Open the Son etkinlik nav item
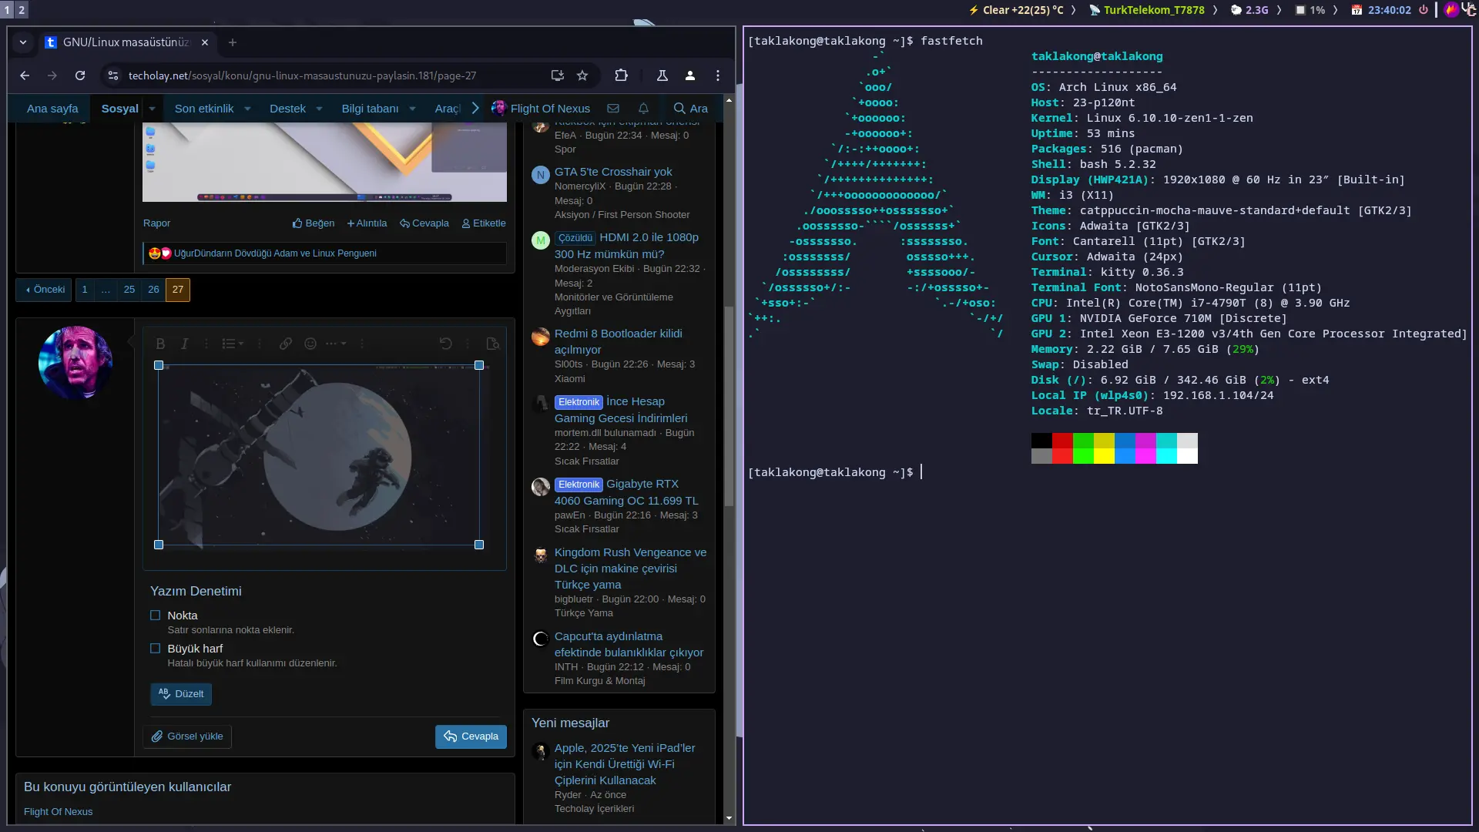Image resolution: width=1479 pixels, height=832 pixels. 204,109
